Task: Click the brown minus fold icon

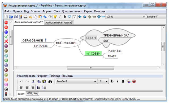Action: 94,17
